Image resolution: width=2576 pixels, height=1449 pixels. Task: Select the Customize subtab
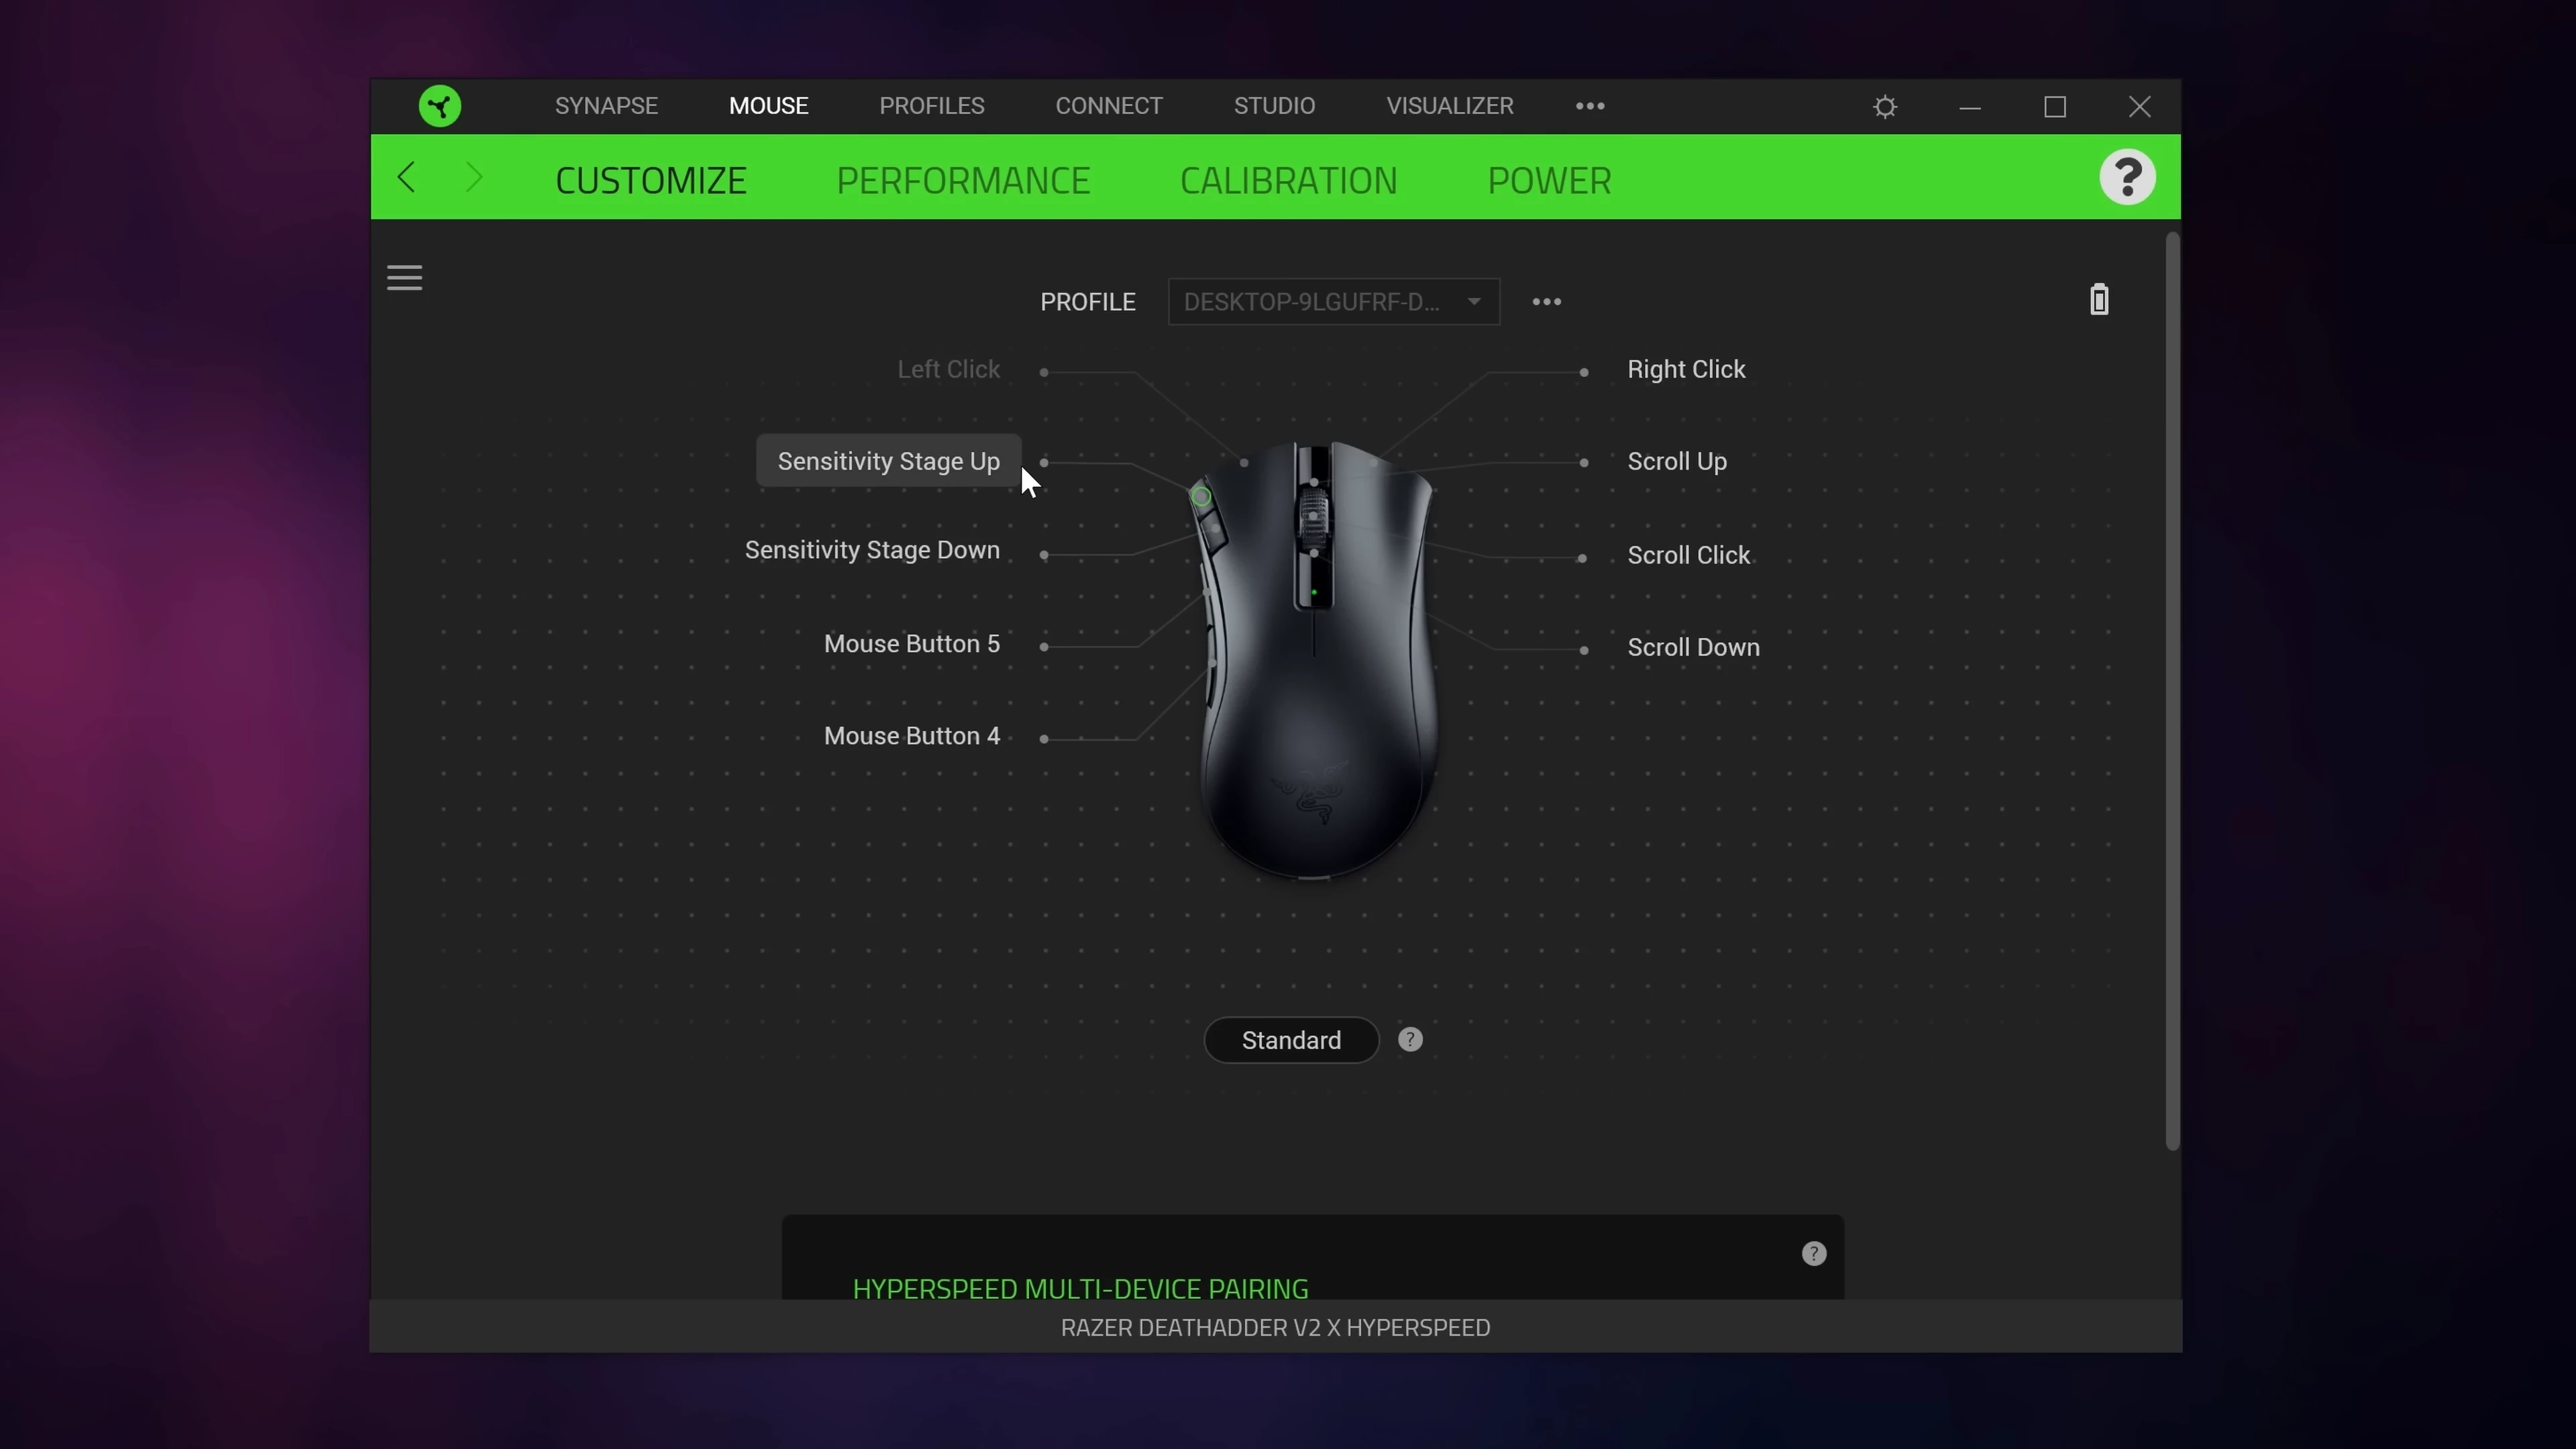[x=651, y=181]
